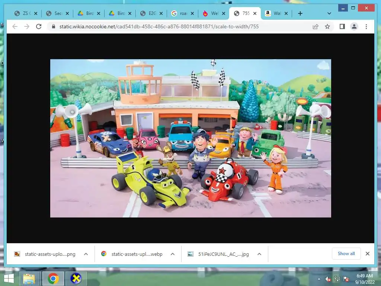Switch to the Sec tab
This screenshot has height=286, width=381.
pyautogui.click(x=54, y=13)
